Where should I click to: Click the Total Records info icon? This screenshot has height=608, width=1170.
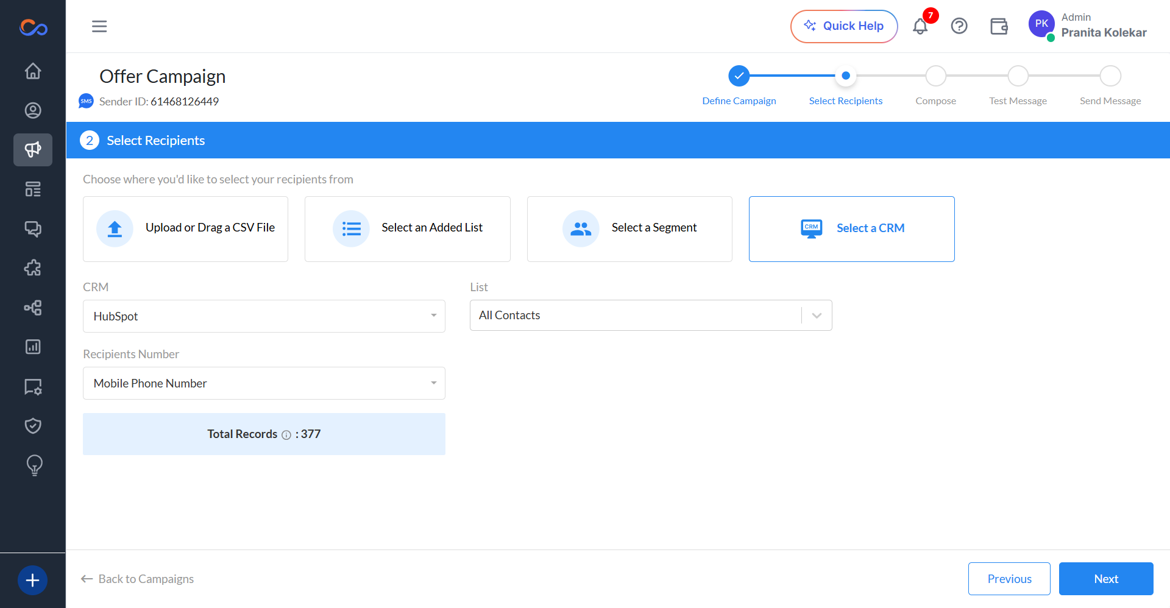[286, 435]
